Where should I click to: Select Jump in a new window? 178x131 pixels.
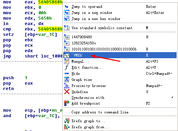tap(120, 13)
